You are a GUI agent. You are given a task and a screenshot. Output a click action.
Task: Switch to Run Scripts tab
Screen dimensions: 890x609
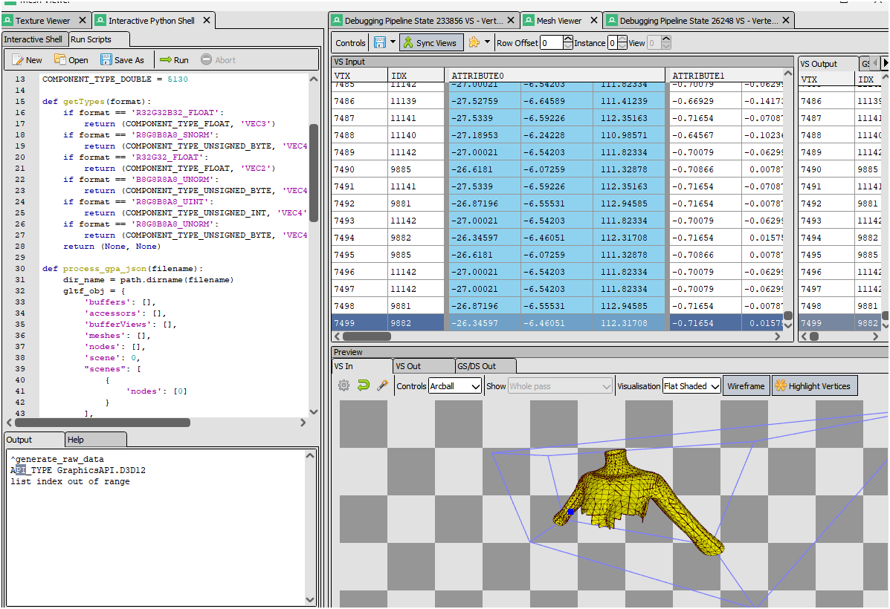point(99,39)
